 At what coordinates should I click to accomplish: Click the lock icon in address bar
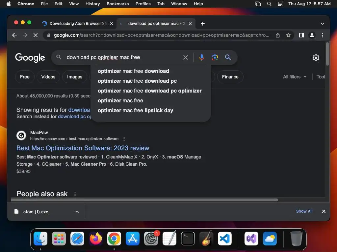point(49,35)
